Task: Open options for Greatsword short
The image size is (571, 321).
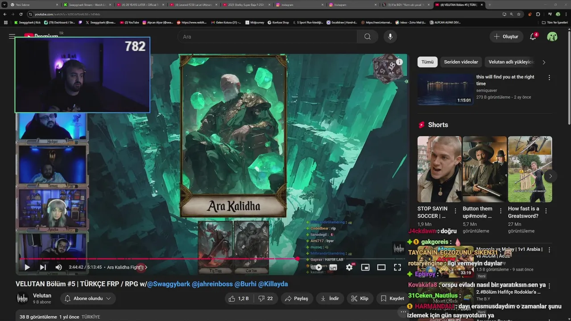Action: pos(546,211)
